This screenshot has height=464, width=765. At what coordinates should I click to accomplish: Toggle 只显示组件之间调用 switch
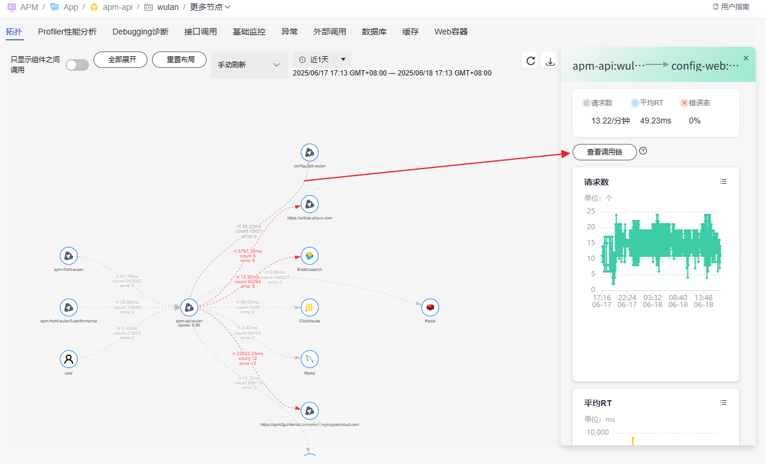[77, 65]
